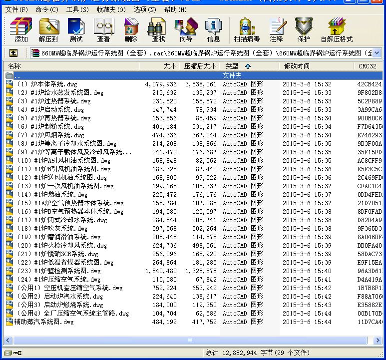This screenshot has width=386, height=360.
Task: Click the 测试 (Test) toolbar icon
Action: [x=76, y=26]
